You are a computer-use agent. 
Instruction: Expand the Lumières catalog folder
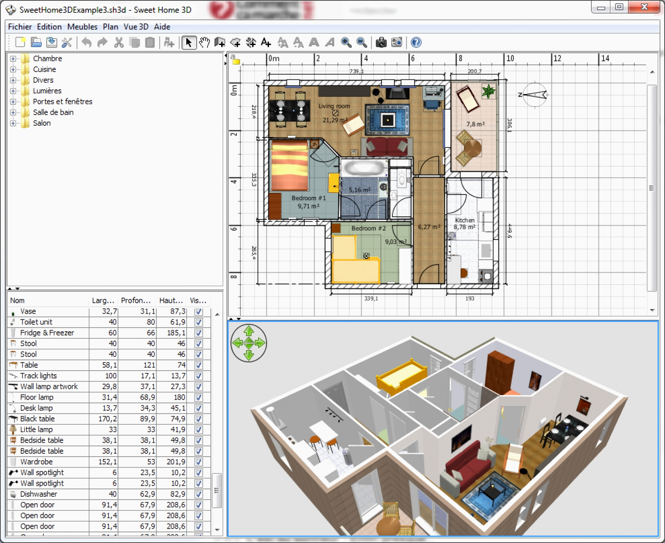(x=13, y=91)
